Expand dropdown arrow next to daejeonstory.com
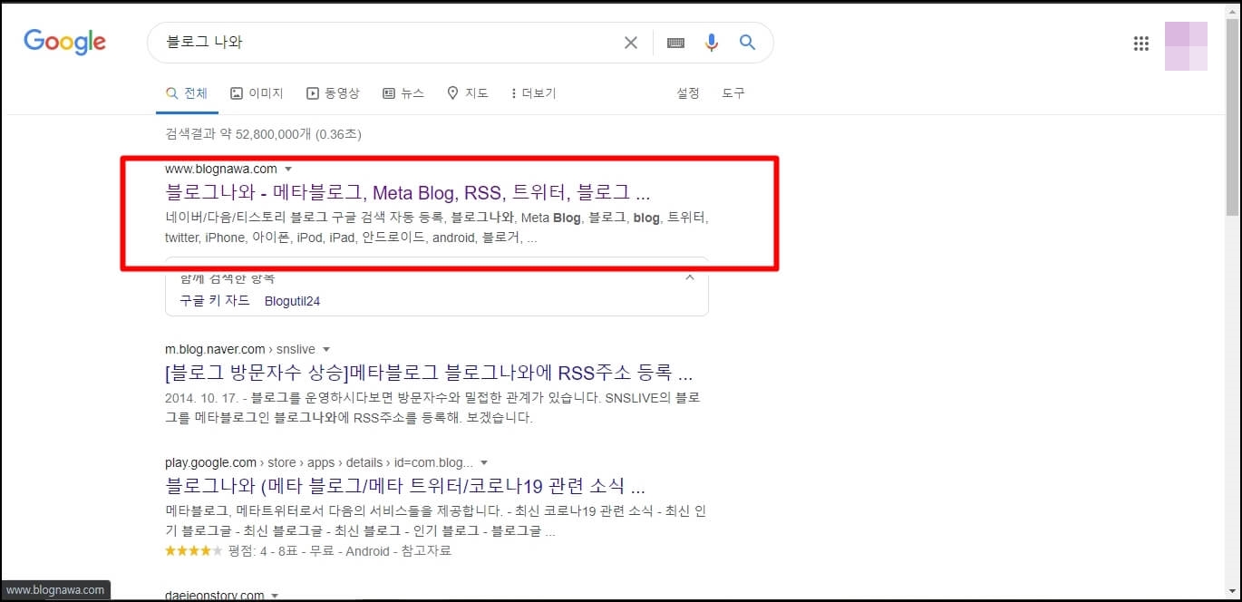Image resolution: width=1242 pixels, height=602 pixels. [275, 596]
